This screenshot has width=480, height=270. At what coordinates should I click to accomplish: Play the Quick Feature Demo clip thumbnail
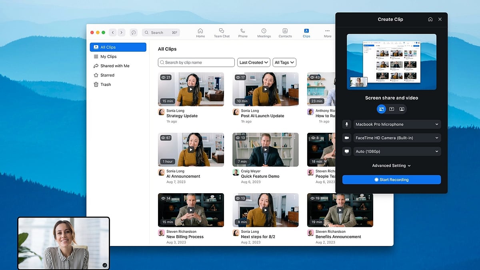click(x=265, y=150)
